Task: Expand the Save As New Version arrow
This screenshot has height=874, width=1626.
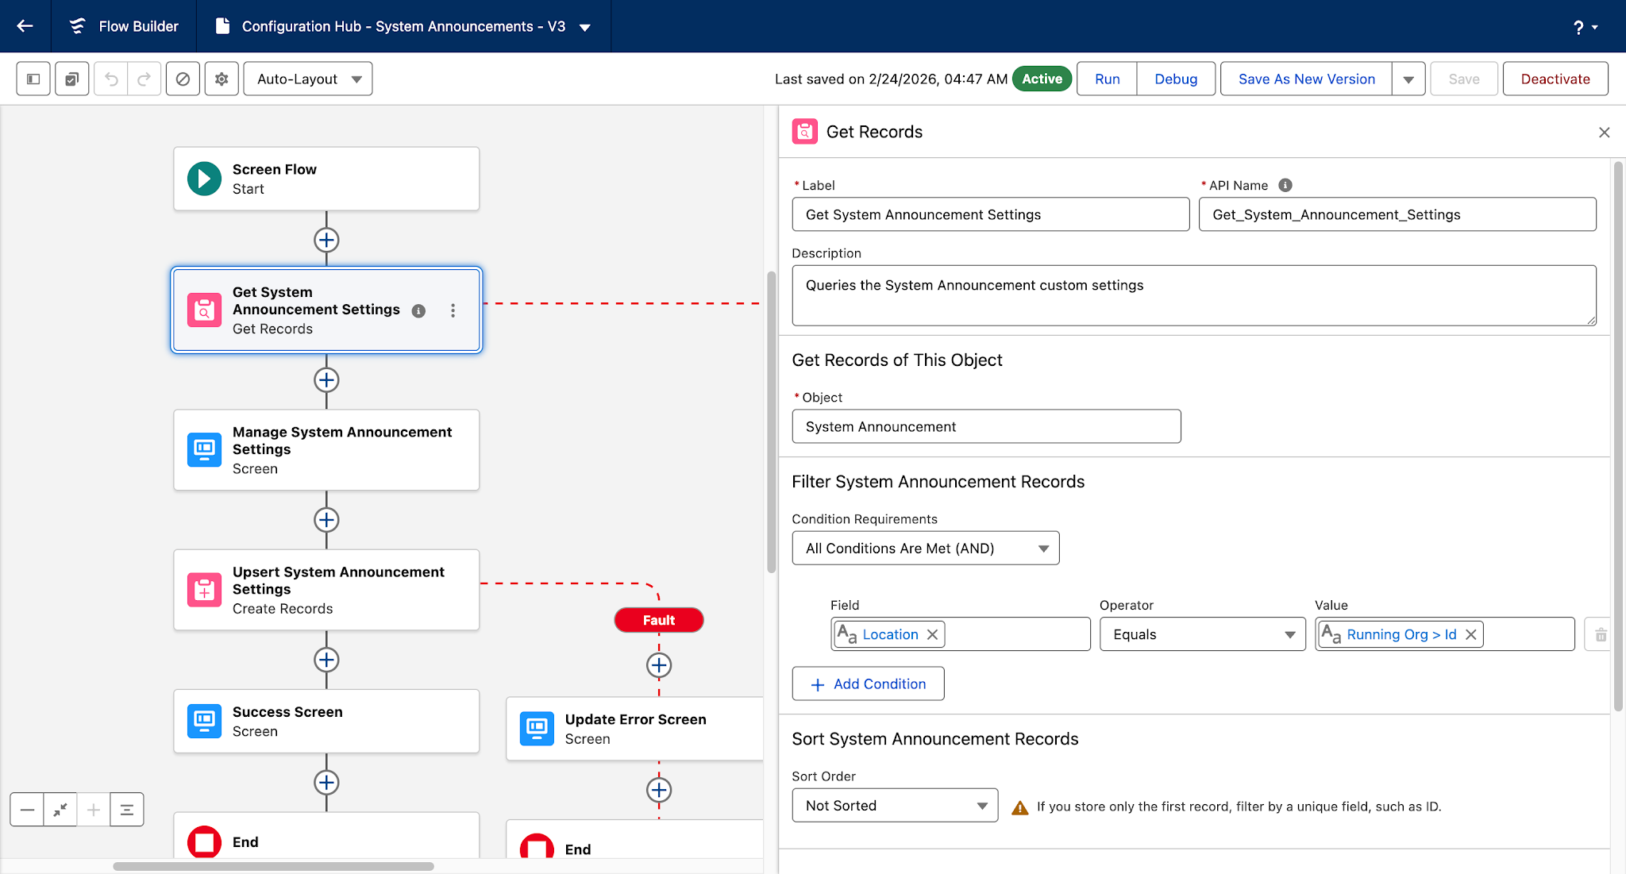Action: tap(1408, 79)
